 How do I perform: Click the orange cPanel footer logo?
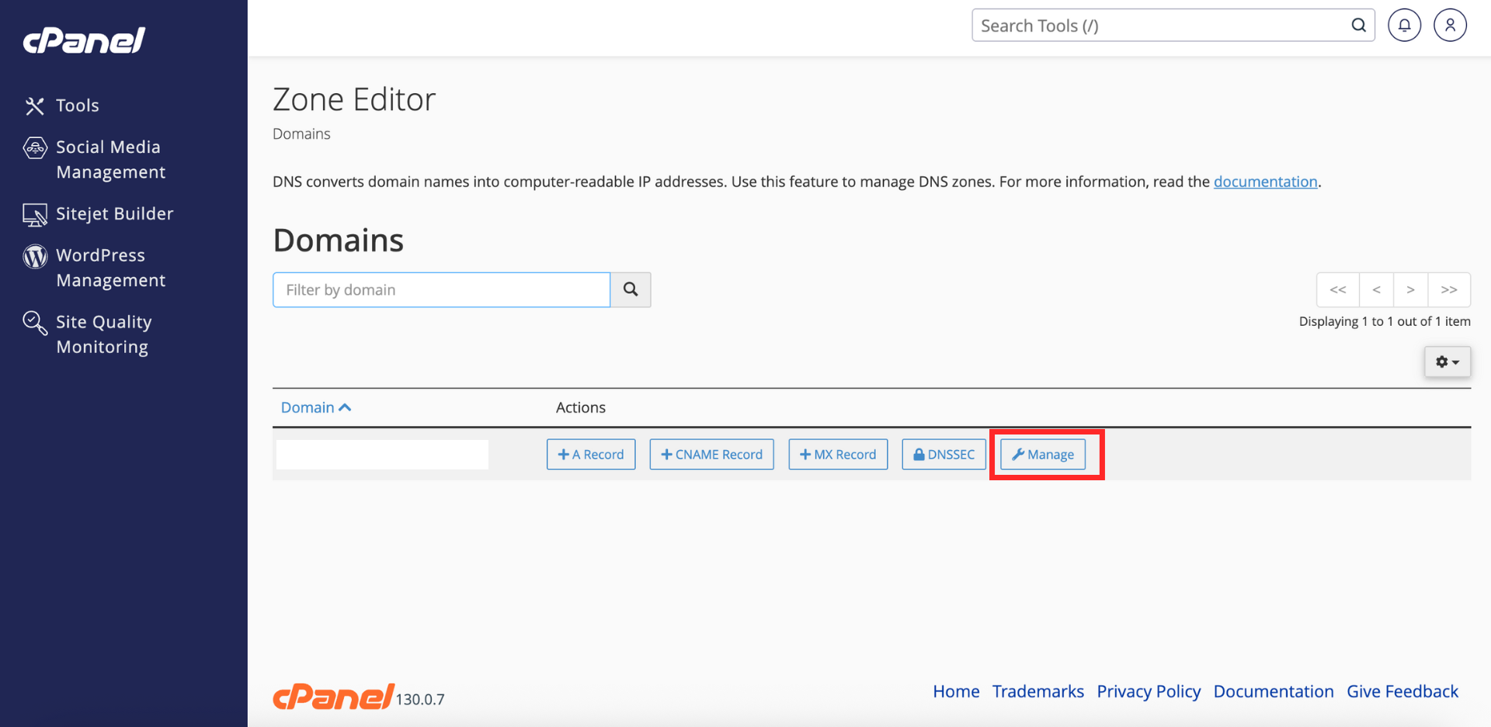click(333, 697)
